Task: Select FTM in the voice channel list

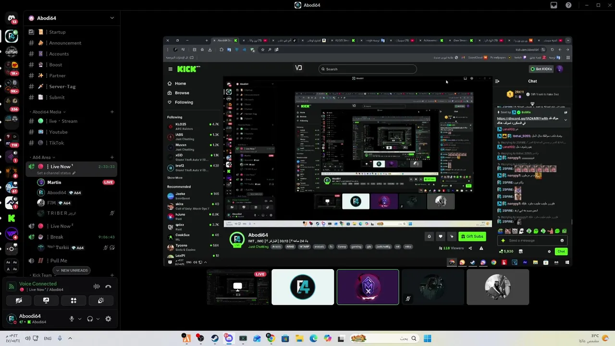Action: click(x=76, y=203)
